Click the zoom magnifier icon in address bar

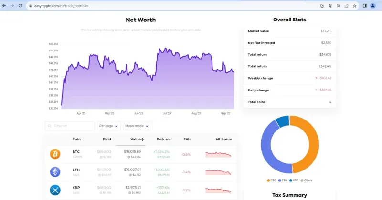(x=339, y=6)
